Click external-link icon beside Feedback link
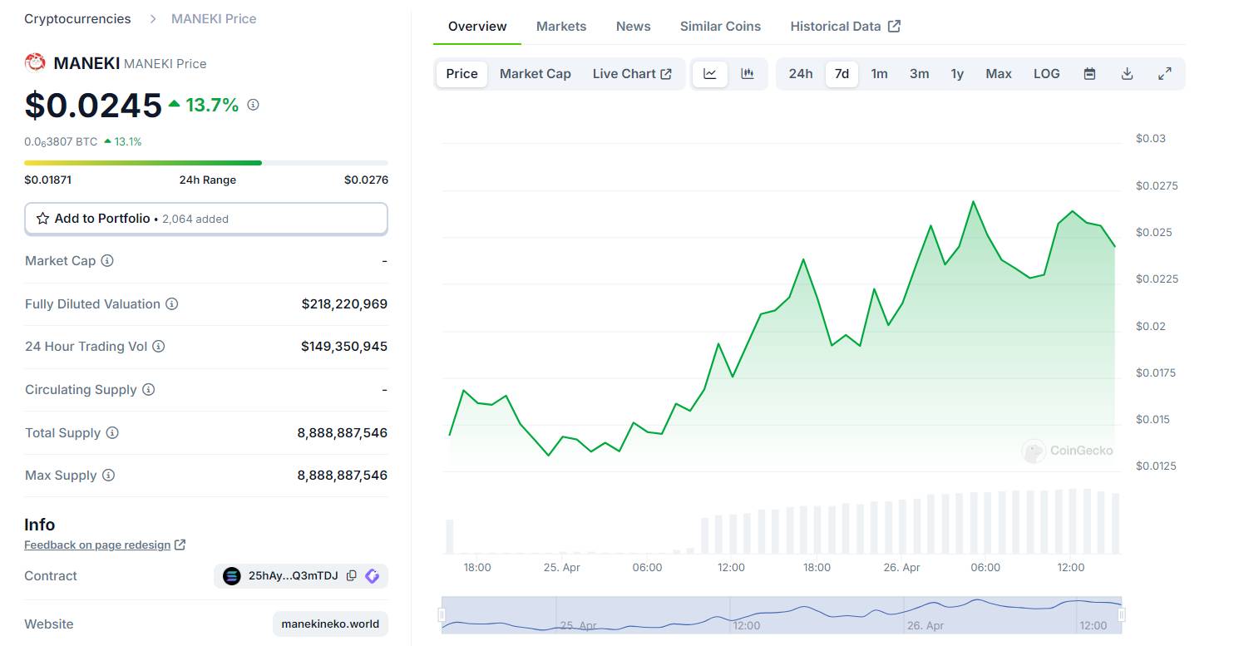Image resolution: width=1234 pixels, height=646 pixels. point(180,545)
